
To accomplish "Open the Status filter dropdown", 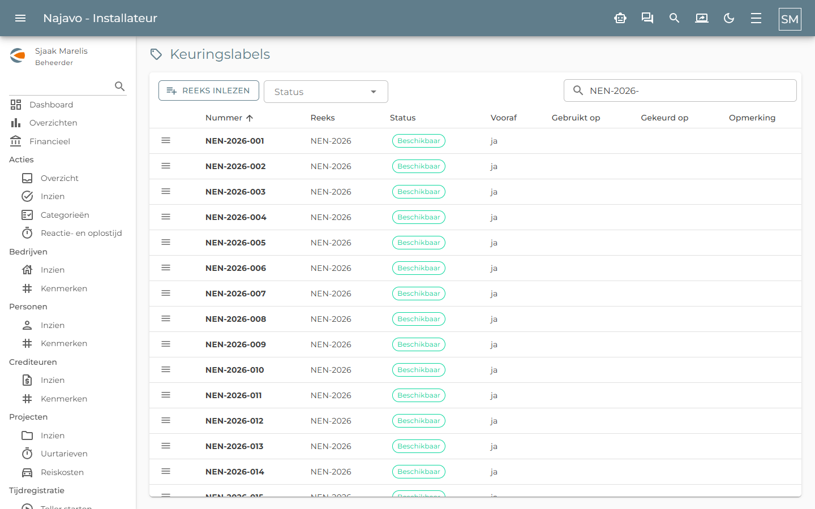I will [x=326, y=92].
